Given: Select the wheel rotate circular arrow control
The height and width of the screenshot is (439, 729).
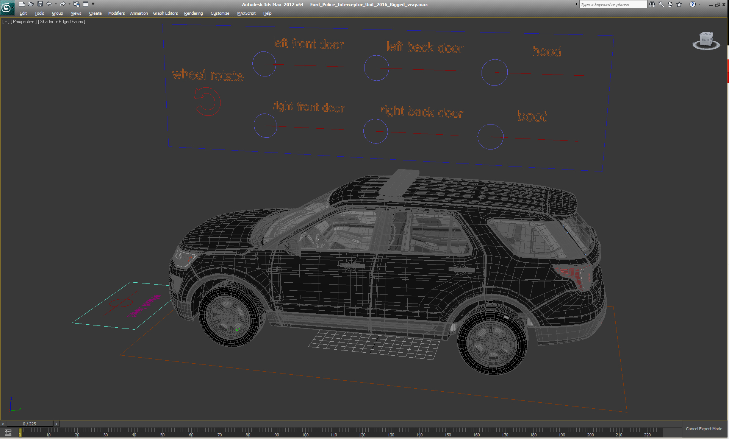Looking at the screenshot, I should click(207, 102).
